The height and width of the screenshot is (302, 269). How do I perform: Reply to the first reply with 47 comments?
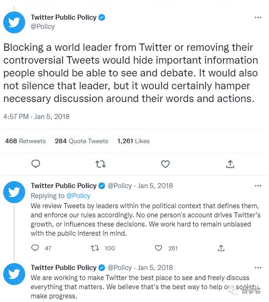tap(35, 248)
